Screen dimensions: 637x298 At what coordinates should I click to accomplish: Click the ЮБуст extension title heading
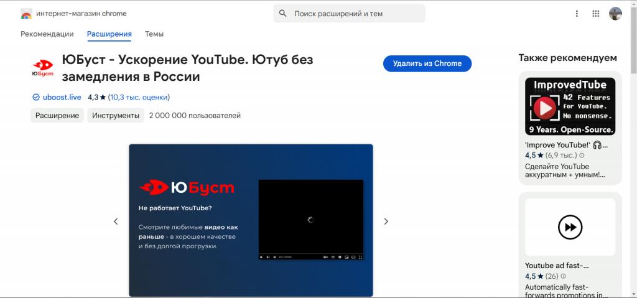[x=187, y=68]
